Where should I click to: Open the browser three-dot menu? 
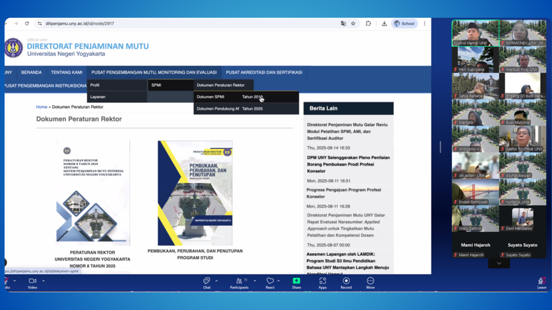click(x=425, y=24)
